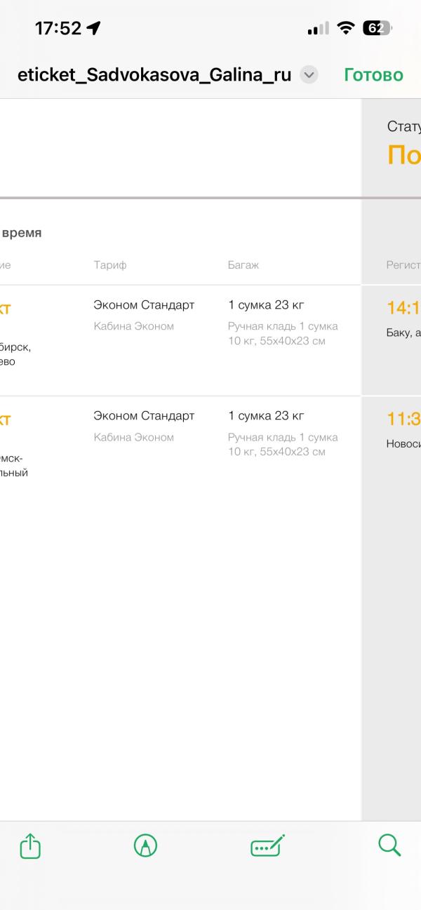Tap the location arrow in status bar
The height and width of the screenshot is (910, 421).
[94, 28]
